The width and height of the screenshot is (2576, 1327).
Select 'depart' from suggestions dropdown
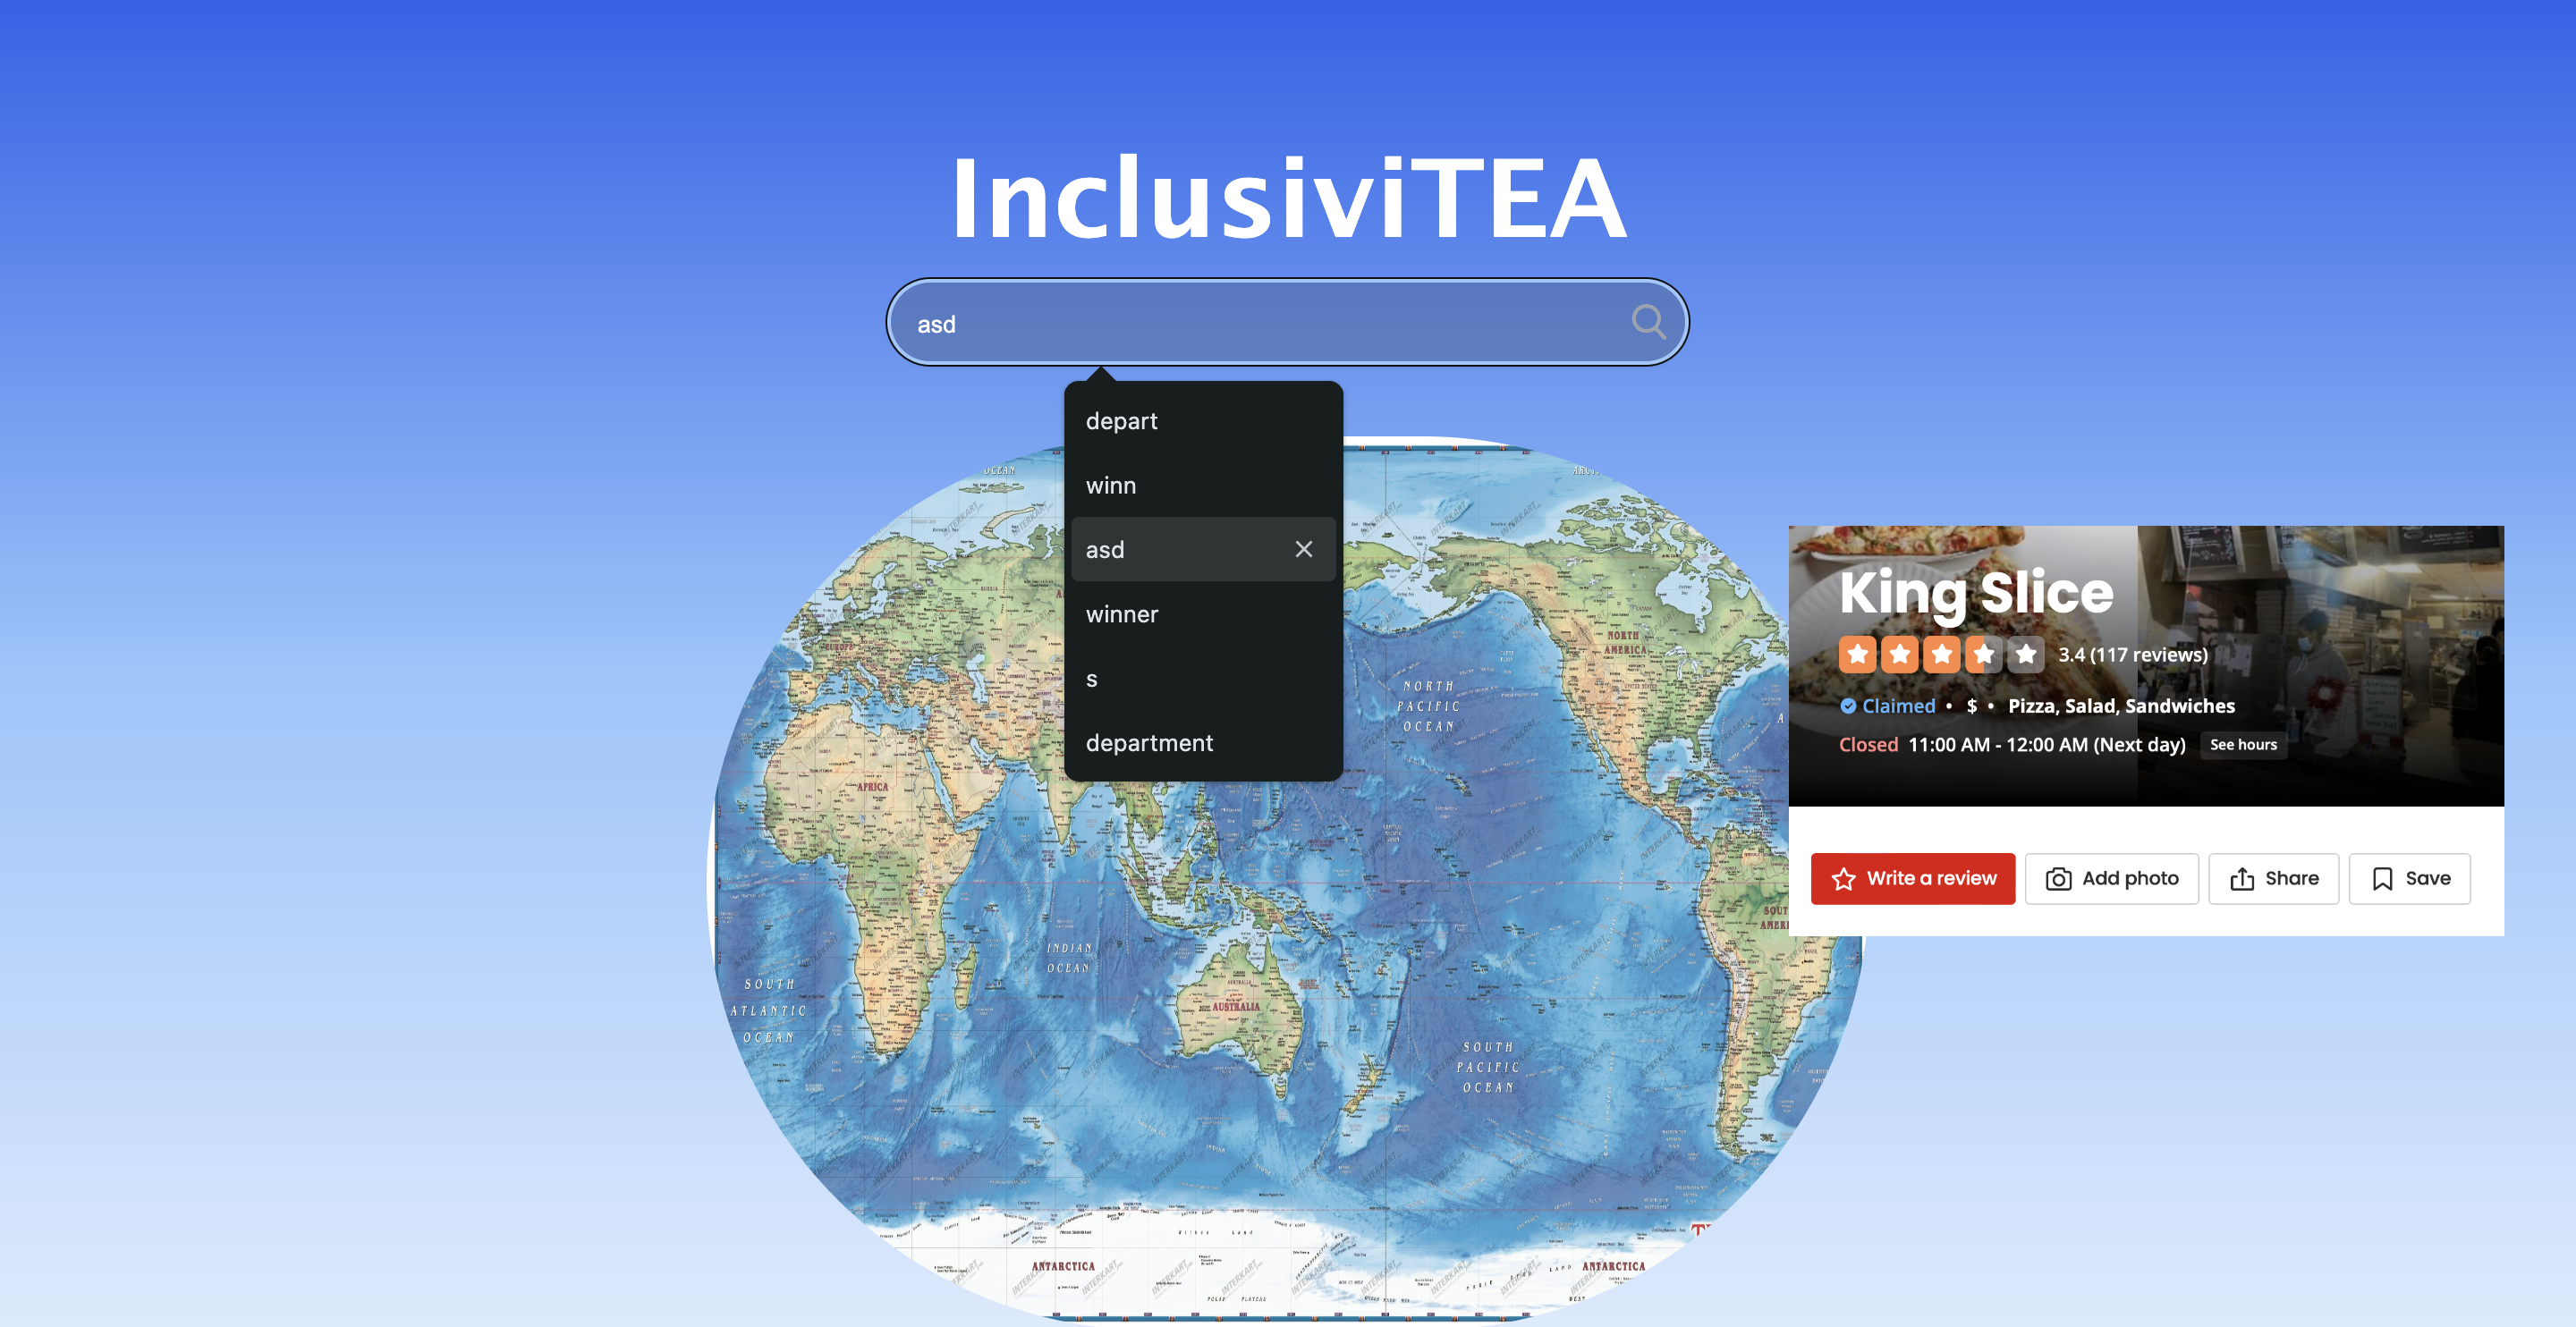click(x=1121, y=421)
